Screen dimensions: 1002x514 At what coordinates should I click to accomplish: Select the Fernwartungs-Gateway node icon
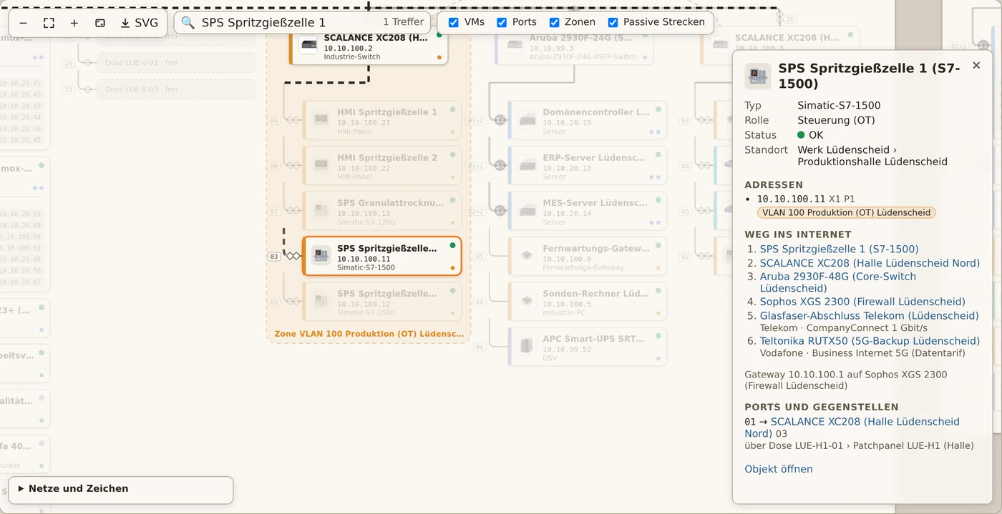(527, 255)
